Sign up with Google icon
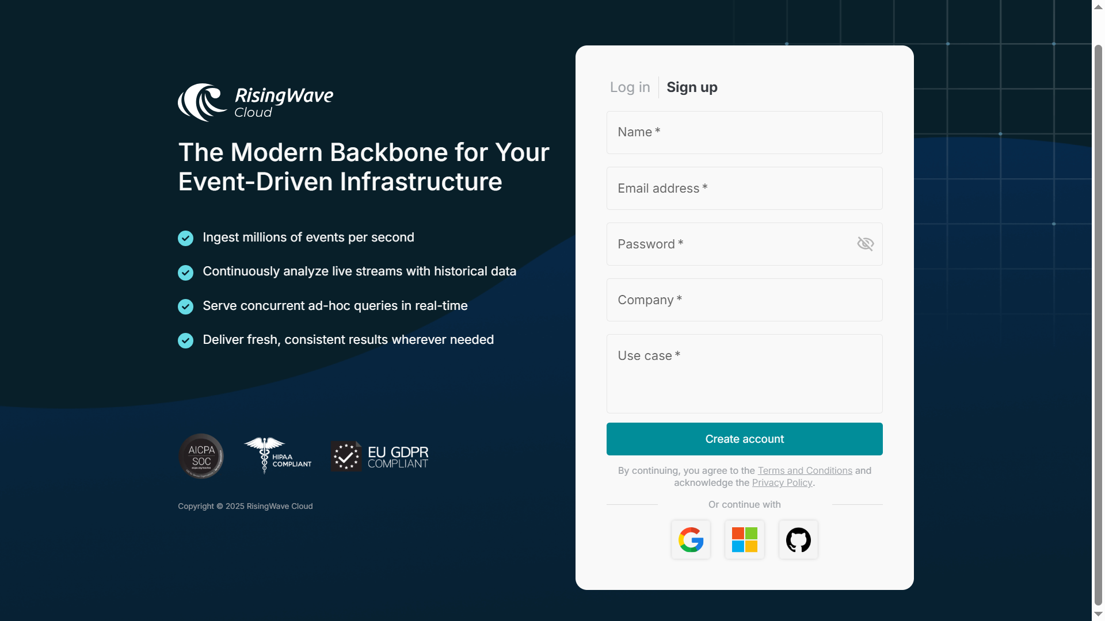Image resolution: width=1105 pixels, height=621 pixels. pos(691,540)
